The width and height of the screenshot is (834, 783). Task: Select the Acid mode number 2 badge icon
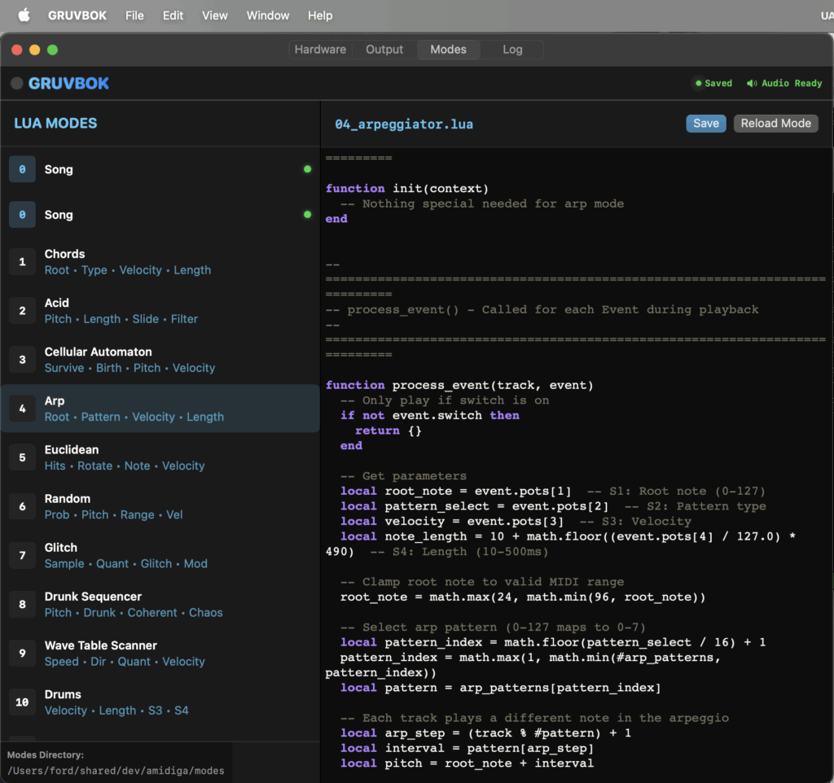[22, 310]
